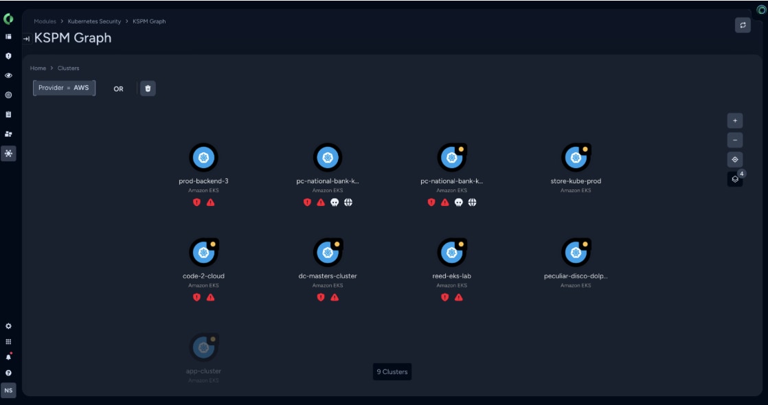Click the globe icon under pc-national-bank with yellow dot
Image resolution: width=768 pixels, height=405 pixels.
click(472, 202)
